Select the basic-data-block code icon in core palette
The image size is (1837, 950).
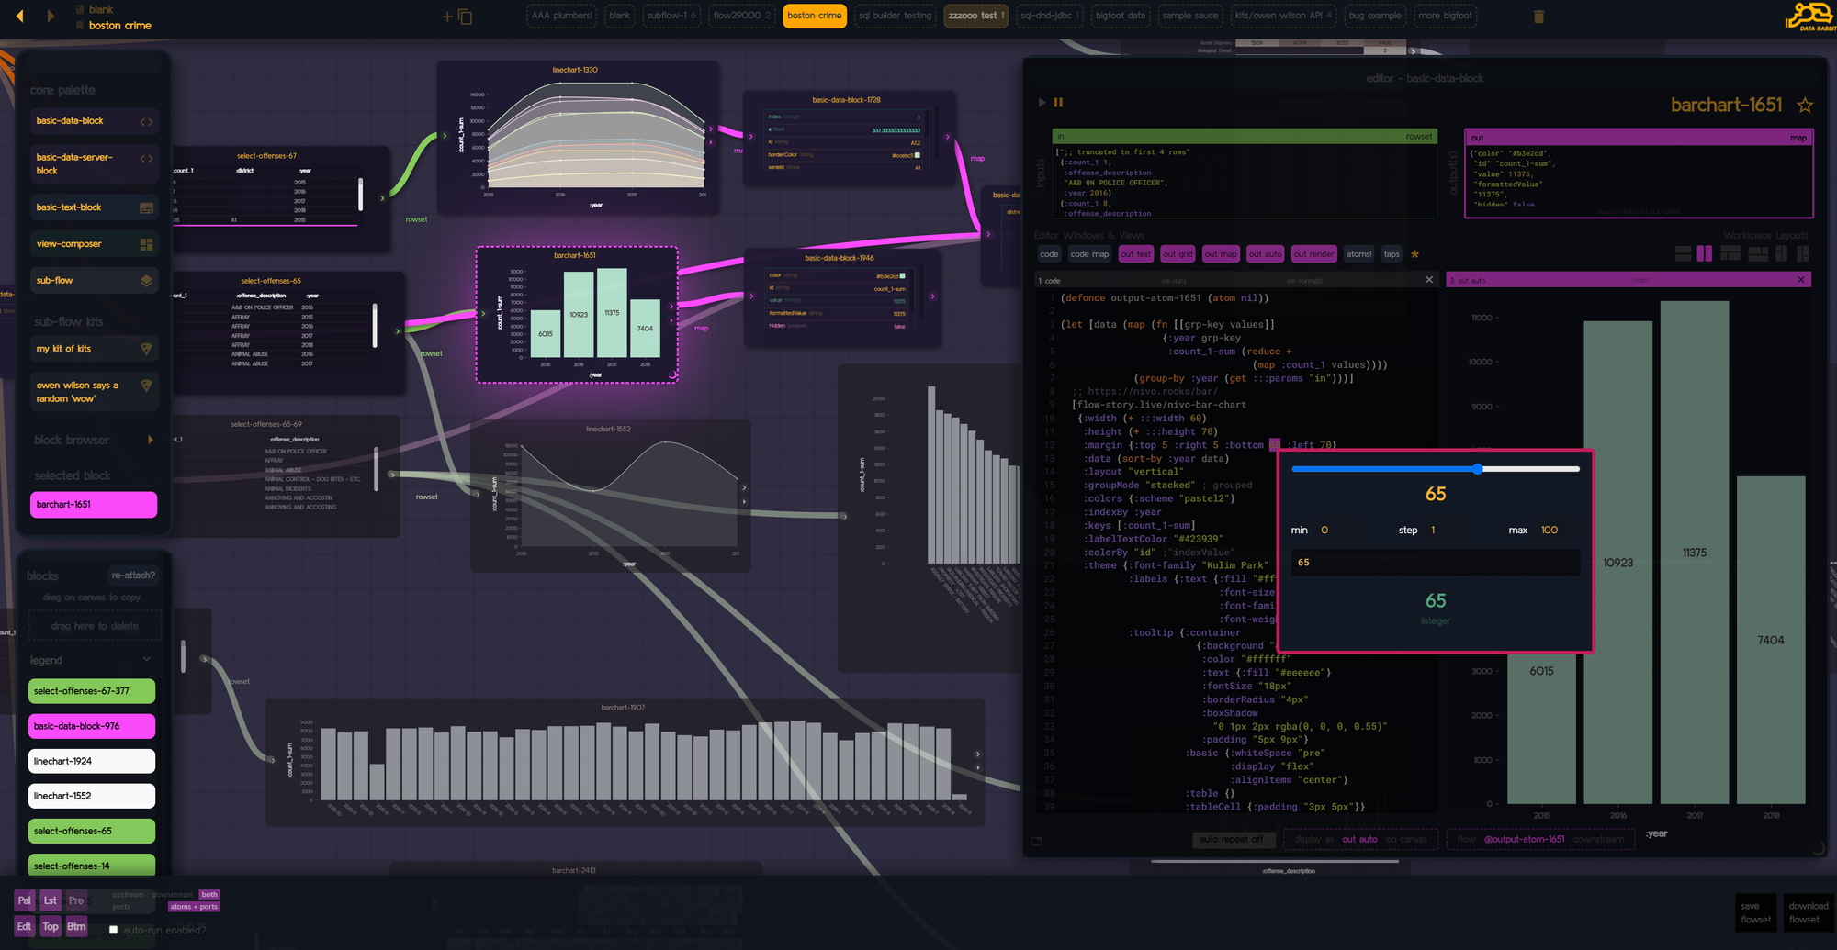coord(146,121)
